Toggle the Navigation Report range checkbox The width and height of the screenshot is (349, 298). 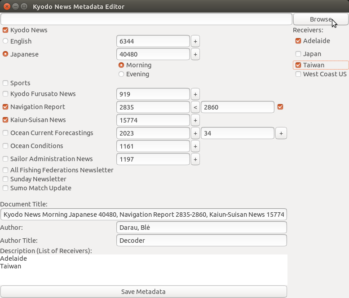point(280,107)
